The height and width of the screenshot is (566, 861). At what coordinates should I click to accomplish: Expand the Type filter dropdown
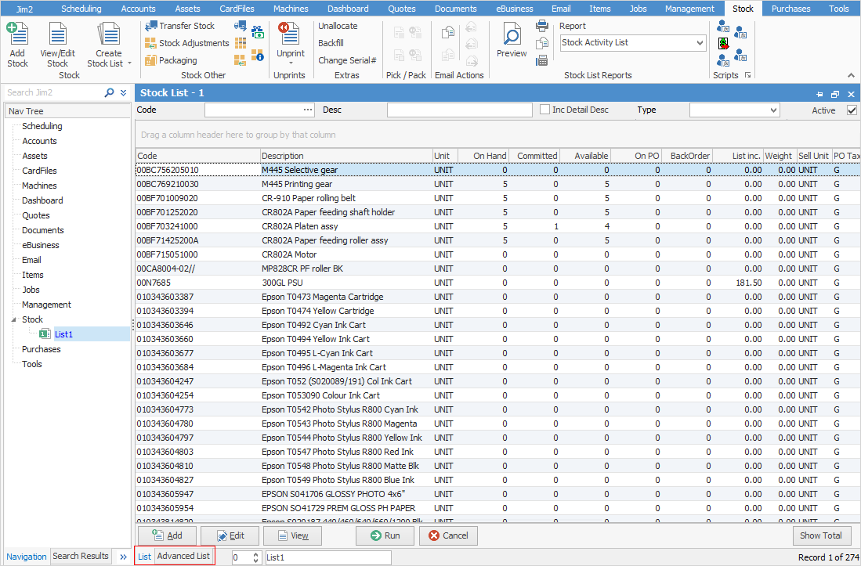pyautogui.click(x=772, y=110)
